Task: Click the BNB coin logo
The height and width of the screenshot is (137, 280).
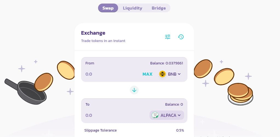Action: [162, 74]
